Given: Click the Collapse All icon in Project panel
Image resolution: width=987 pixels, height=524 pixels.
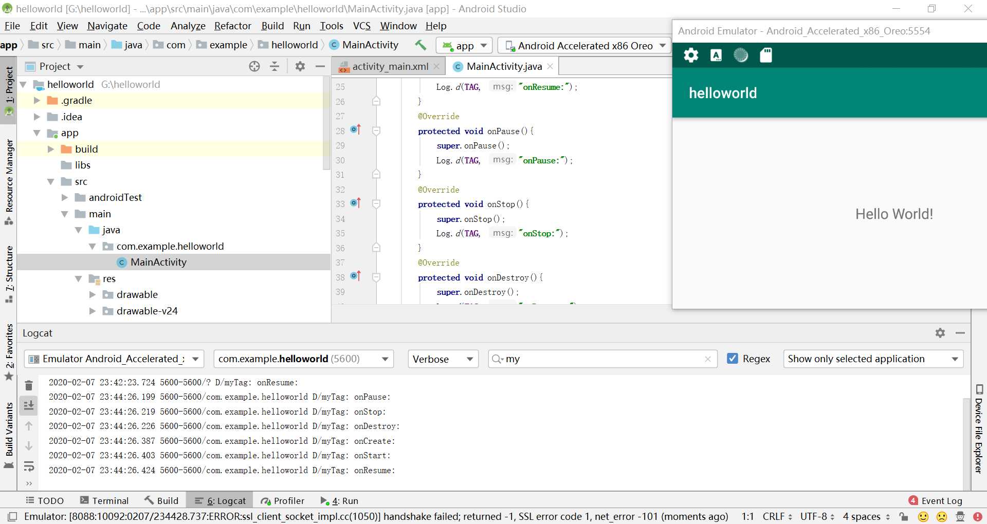Looking at the screenshot, I should coord(275,66).
